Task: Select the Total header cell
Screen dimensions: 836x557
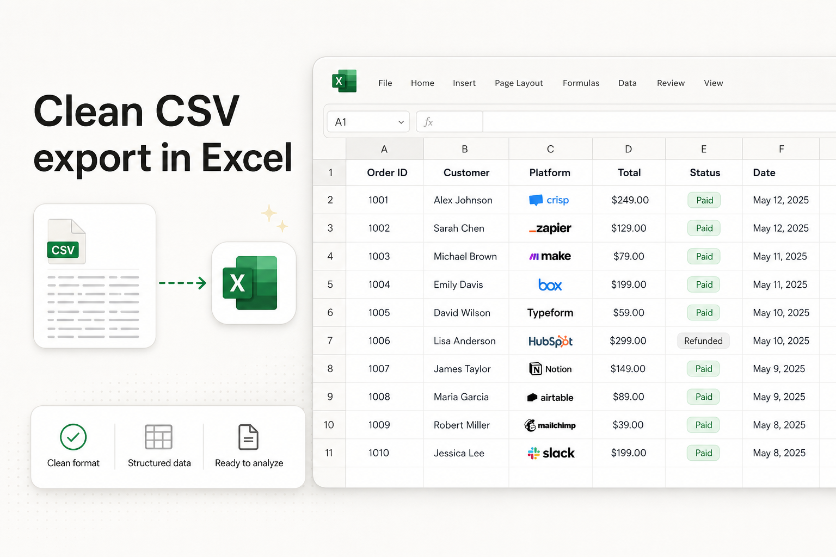Action: 629,173
